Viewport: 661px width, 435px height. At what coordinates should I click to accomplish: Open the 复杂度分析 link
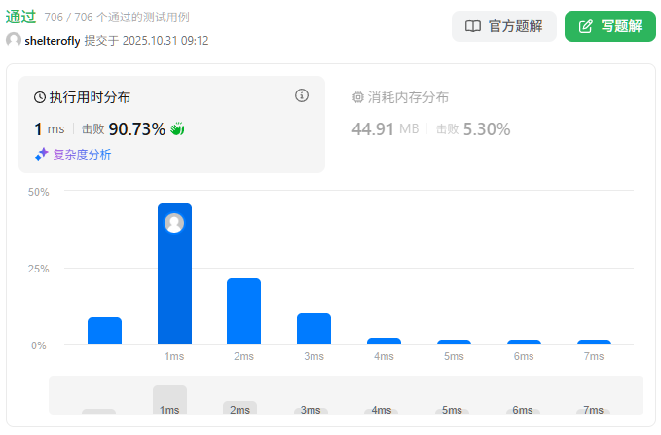tap(82, 154)
